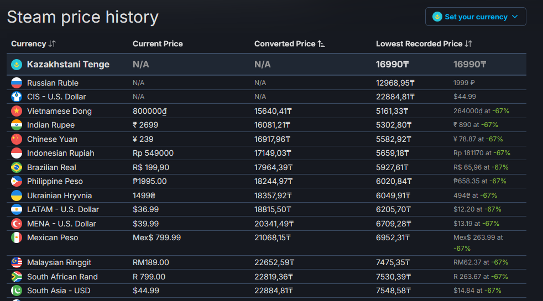Click the 18357,92₸ converted price
This screenshot has width=543, height=301.
click(x=273, y=196)
